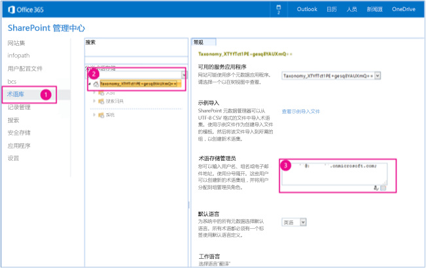
Task: Open bcs in the sidebar
Action: coord(12,81)
